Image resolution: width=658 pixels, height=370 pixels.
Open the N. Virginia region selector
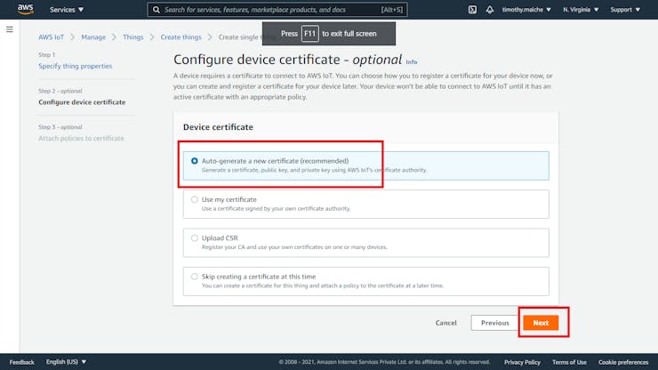coord(581,10)
